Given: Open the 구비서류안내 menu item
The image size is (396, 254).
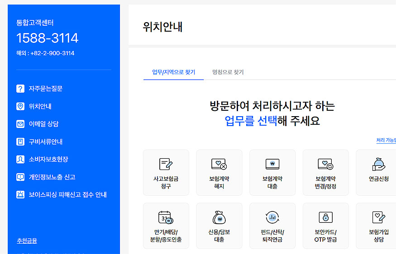Looking at the screenshot, I should tap(45, 141).
